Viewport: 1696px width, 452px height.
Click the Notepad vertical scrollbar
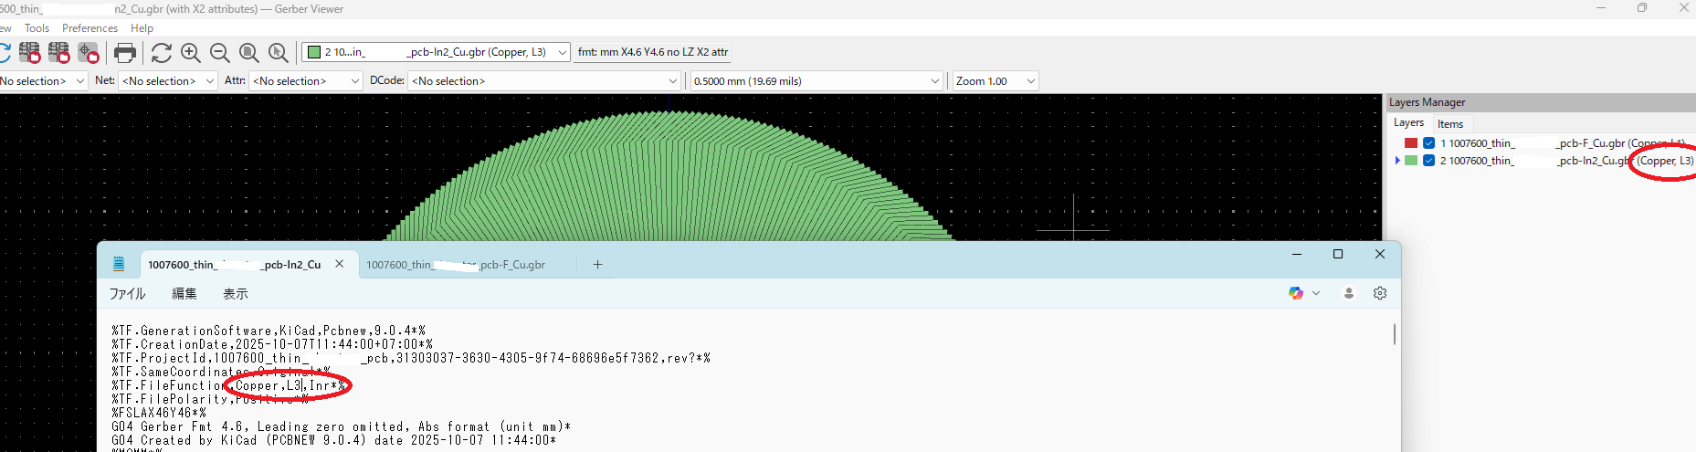click(x=1394, y=333)
